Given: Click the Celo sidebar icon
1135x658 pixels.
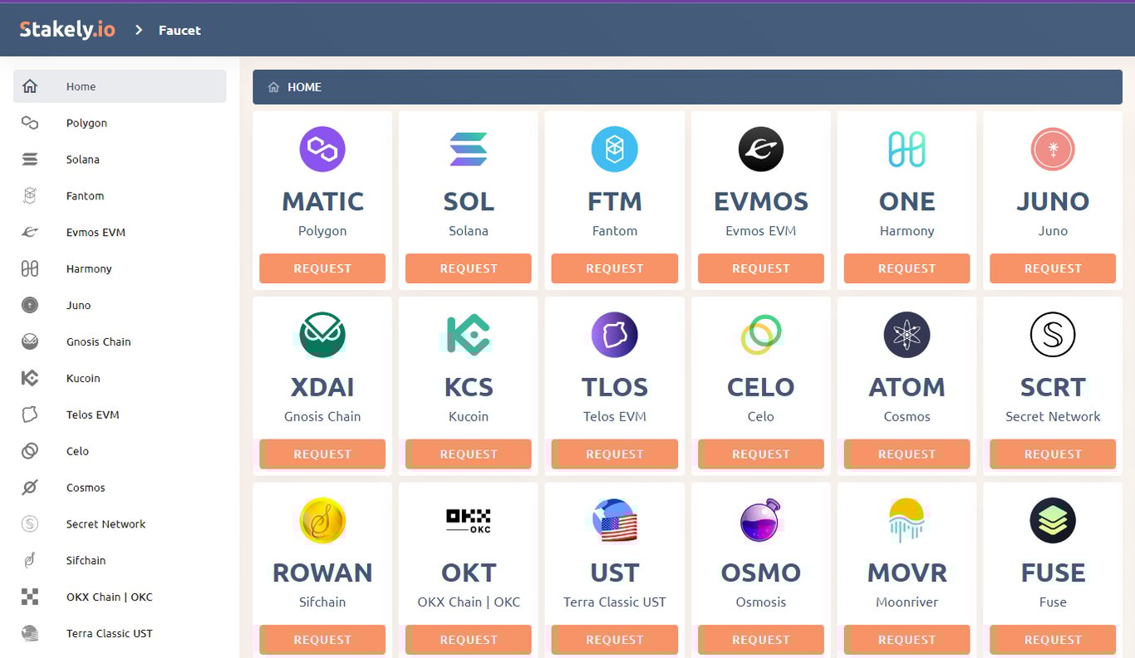Looking at the screenshot, I should (x=30, y=451).
